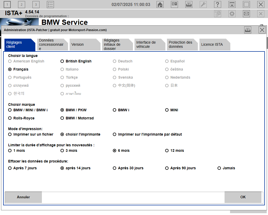Close the Administration dialog
The image size is (268, 215).
point(262,30)
